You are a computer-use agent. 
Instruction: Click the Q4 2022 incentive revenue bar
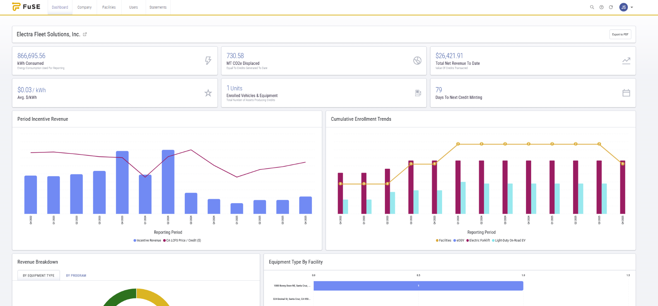pyautogui.click(x=31, y=195)
